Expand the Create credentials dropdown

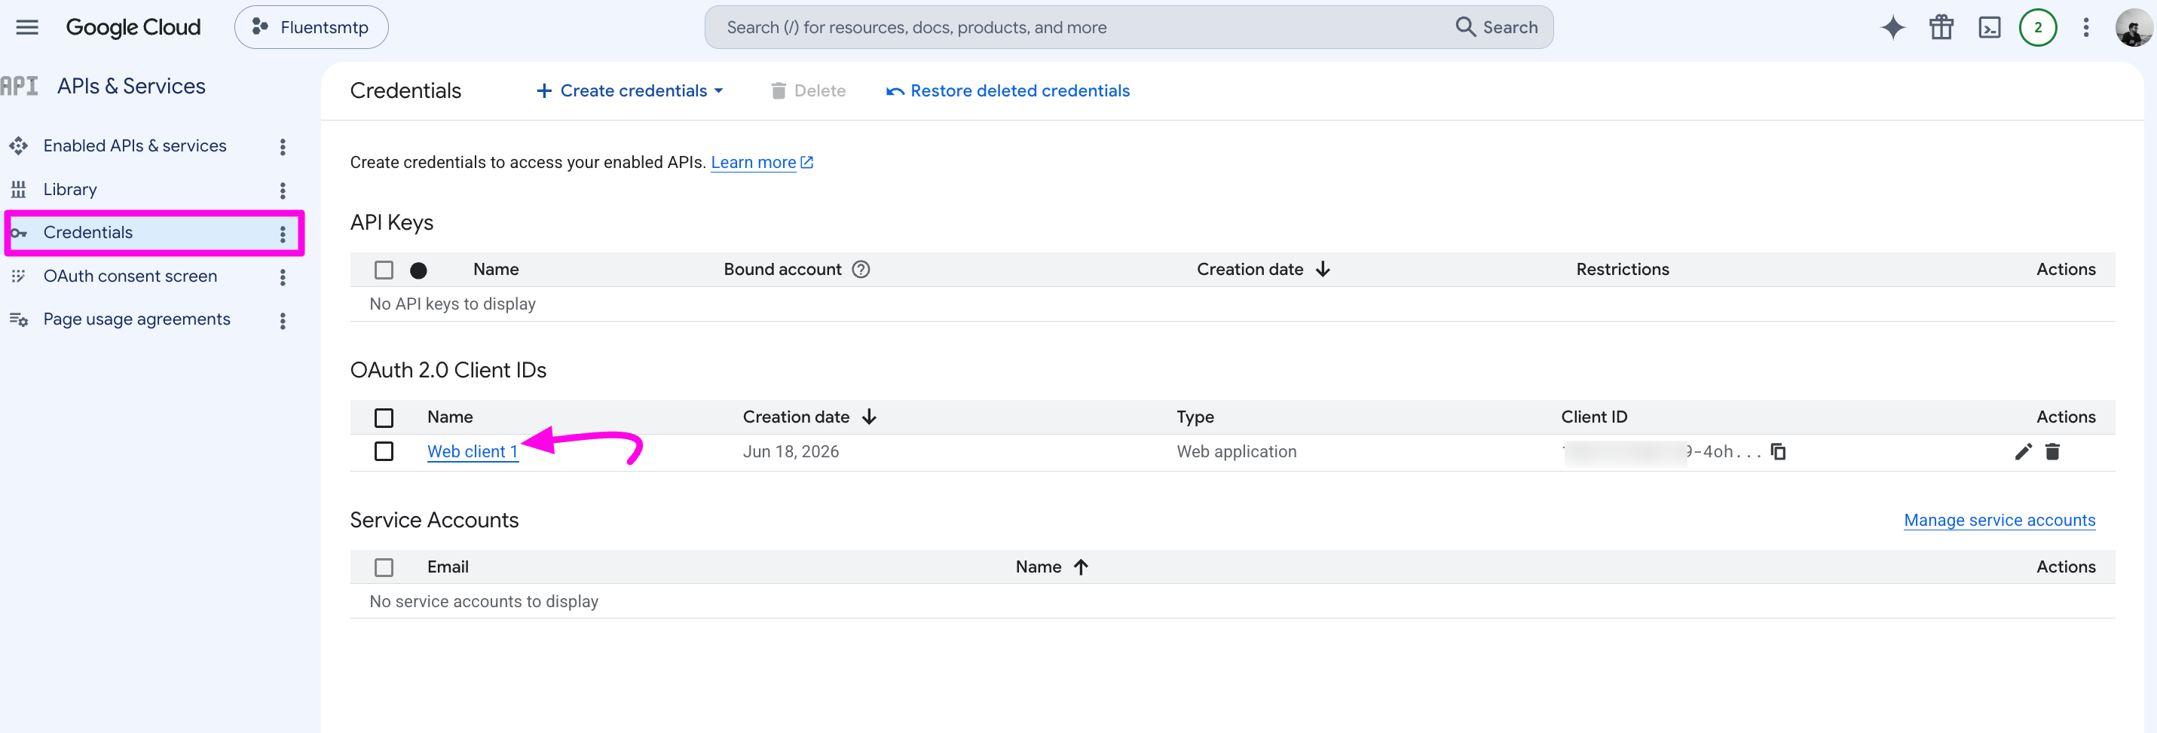(x=629, y=90)
